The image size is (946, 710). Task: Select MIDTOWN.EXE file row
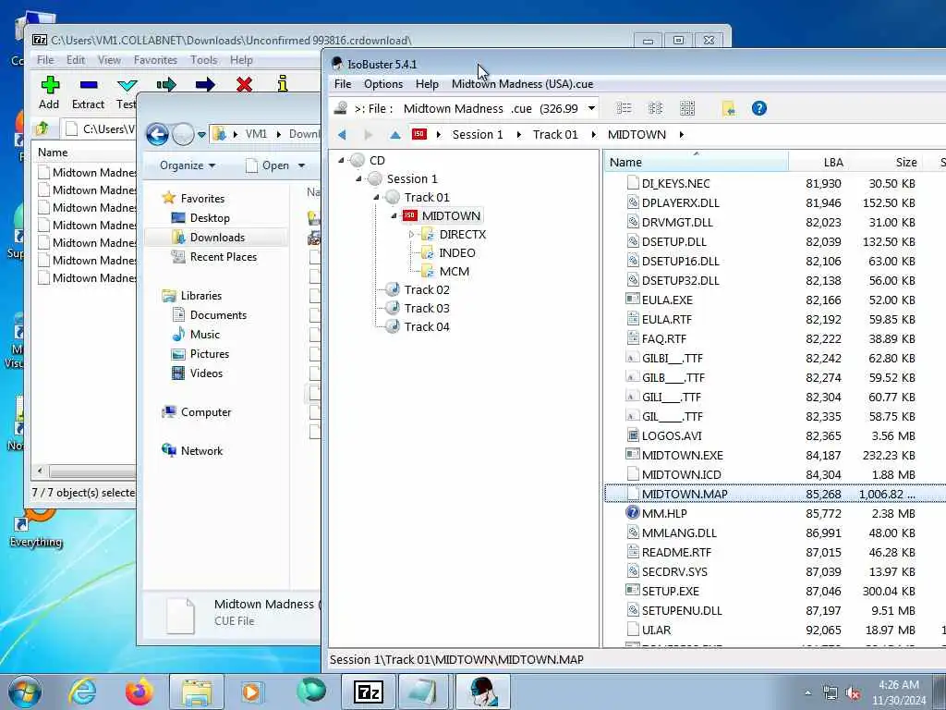(775, 455)
